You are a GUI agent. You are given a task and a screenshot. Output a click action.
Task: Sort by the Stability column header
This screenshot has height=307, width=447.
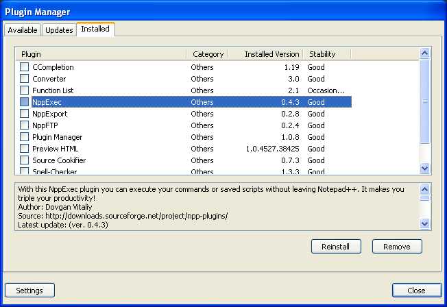[x=327, y=54]
